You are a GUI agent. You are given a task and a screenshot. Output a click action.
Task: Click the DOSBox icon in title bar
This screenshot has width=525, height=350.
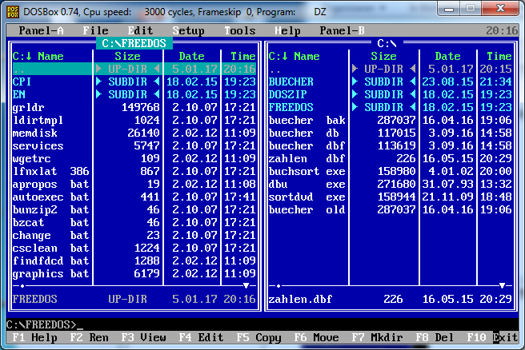click(x=13, y=12)
